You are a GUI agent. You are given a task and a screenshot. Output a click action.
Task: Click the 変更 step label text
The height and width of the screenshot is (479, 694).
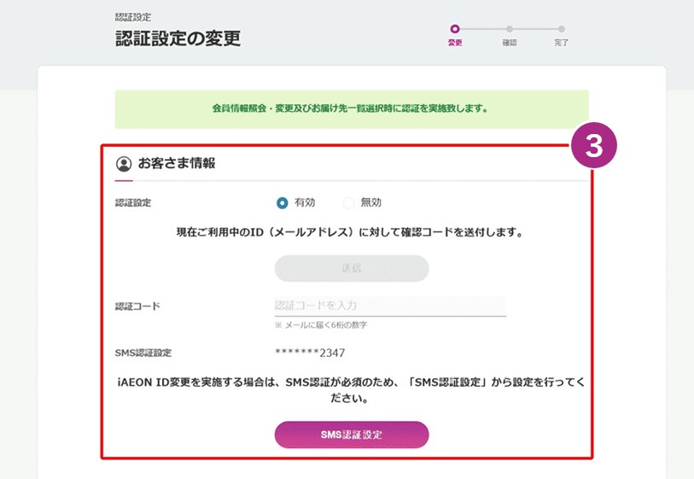[x=455, y=43]
